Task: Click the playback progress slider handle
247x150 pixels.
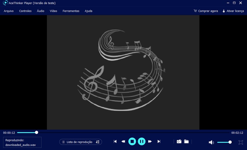Action: click(x=36, y=132)
